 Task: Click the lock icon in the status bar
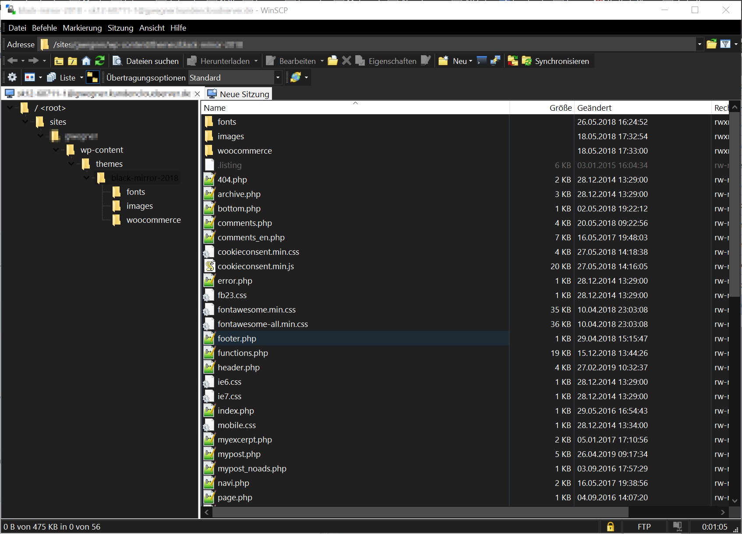tap(610, 527)
